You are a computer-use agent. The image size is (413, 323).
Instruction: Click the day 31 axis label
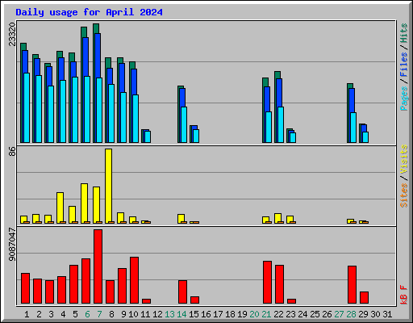click(387, 314)
